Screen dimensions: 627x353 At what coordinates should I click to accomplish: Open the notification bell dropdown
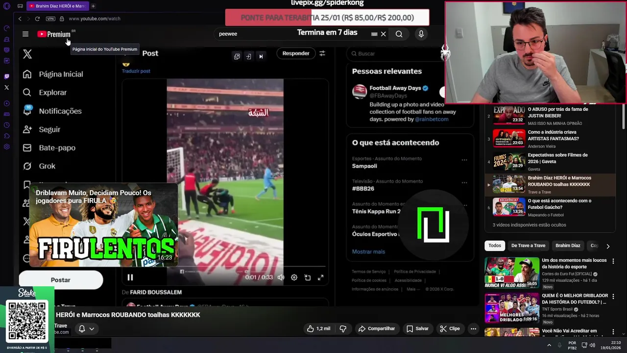[86, 328]
